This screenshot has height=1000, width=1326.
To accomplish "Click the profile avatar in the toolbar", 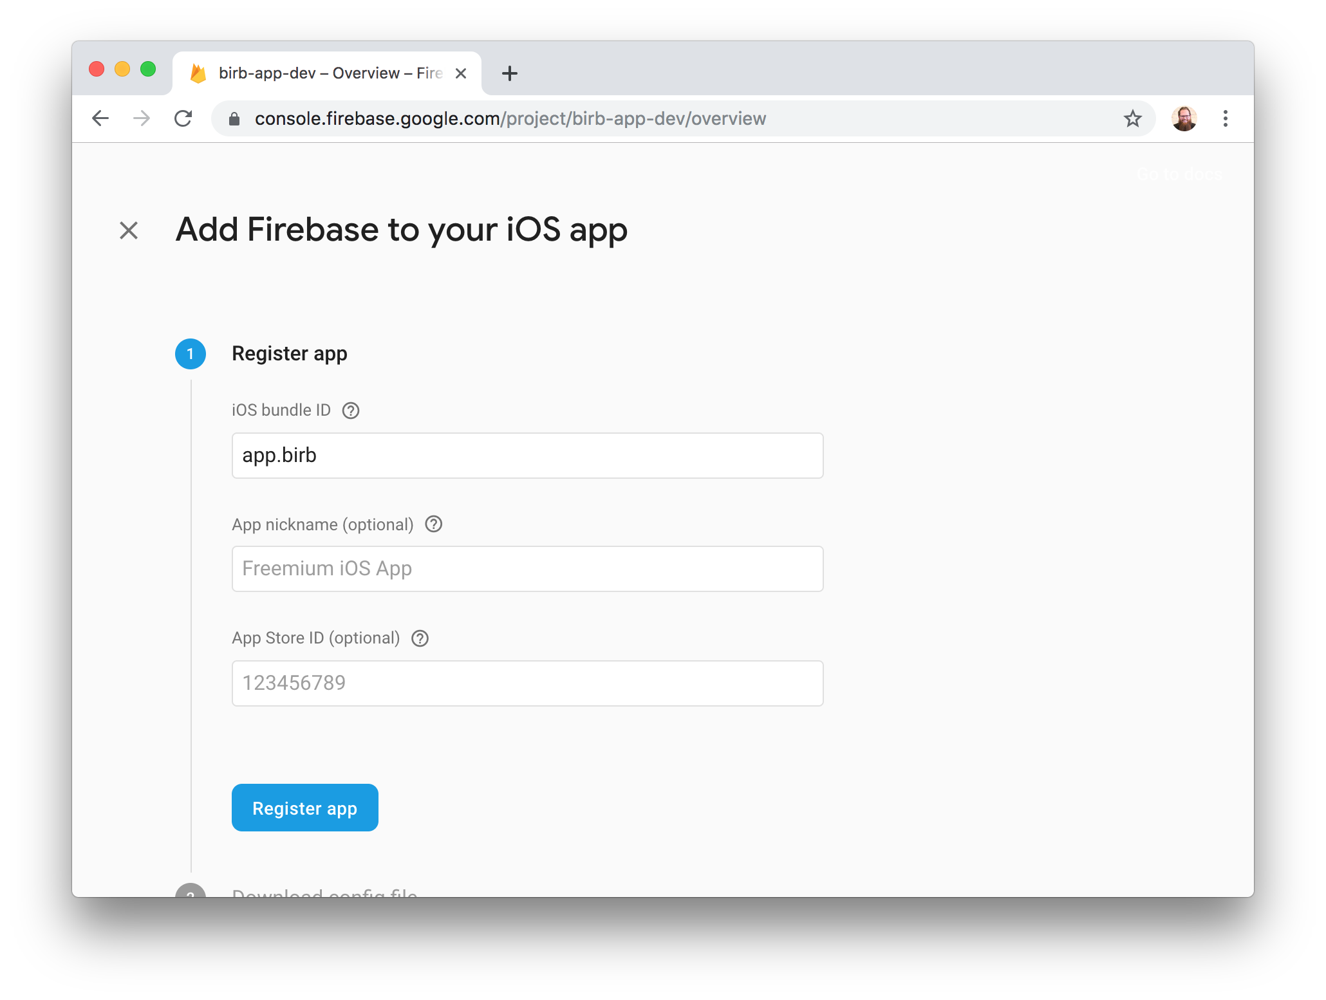I will tap(1184, 118).
